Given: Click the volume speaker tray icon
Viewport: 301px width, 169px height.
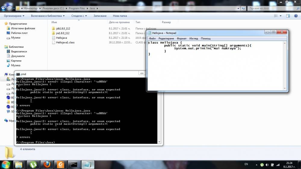Looking at the screenshot, I should coord(267,165).
